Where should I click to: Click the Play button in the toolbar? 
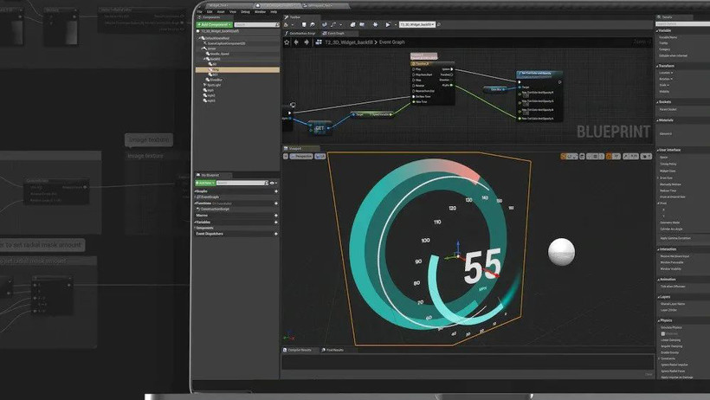[x=388, y=24]
